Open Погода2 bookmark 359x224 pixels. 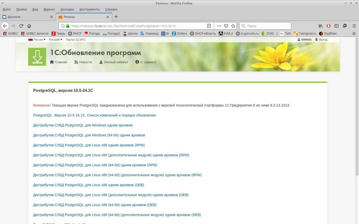[x=111, y=33]
